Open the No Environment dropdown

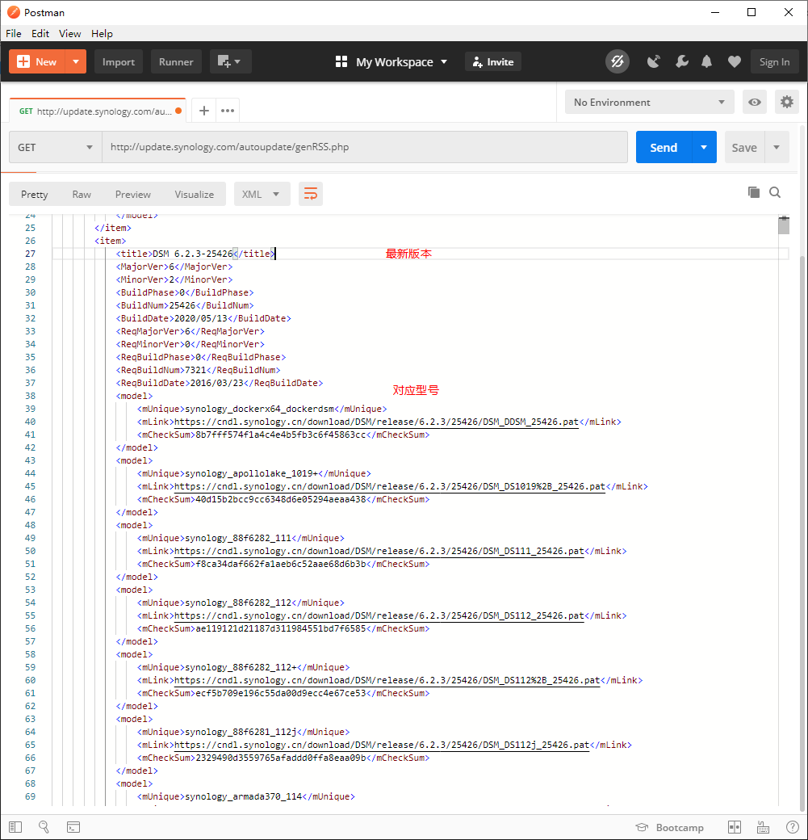pos(650,102)
